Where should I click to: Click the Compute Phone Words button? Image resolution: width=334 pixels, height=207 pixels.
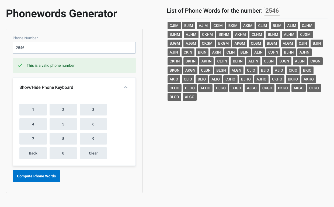tap(36, 176)
